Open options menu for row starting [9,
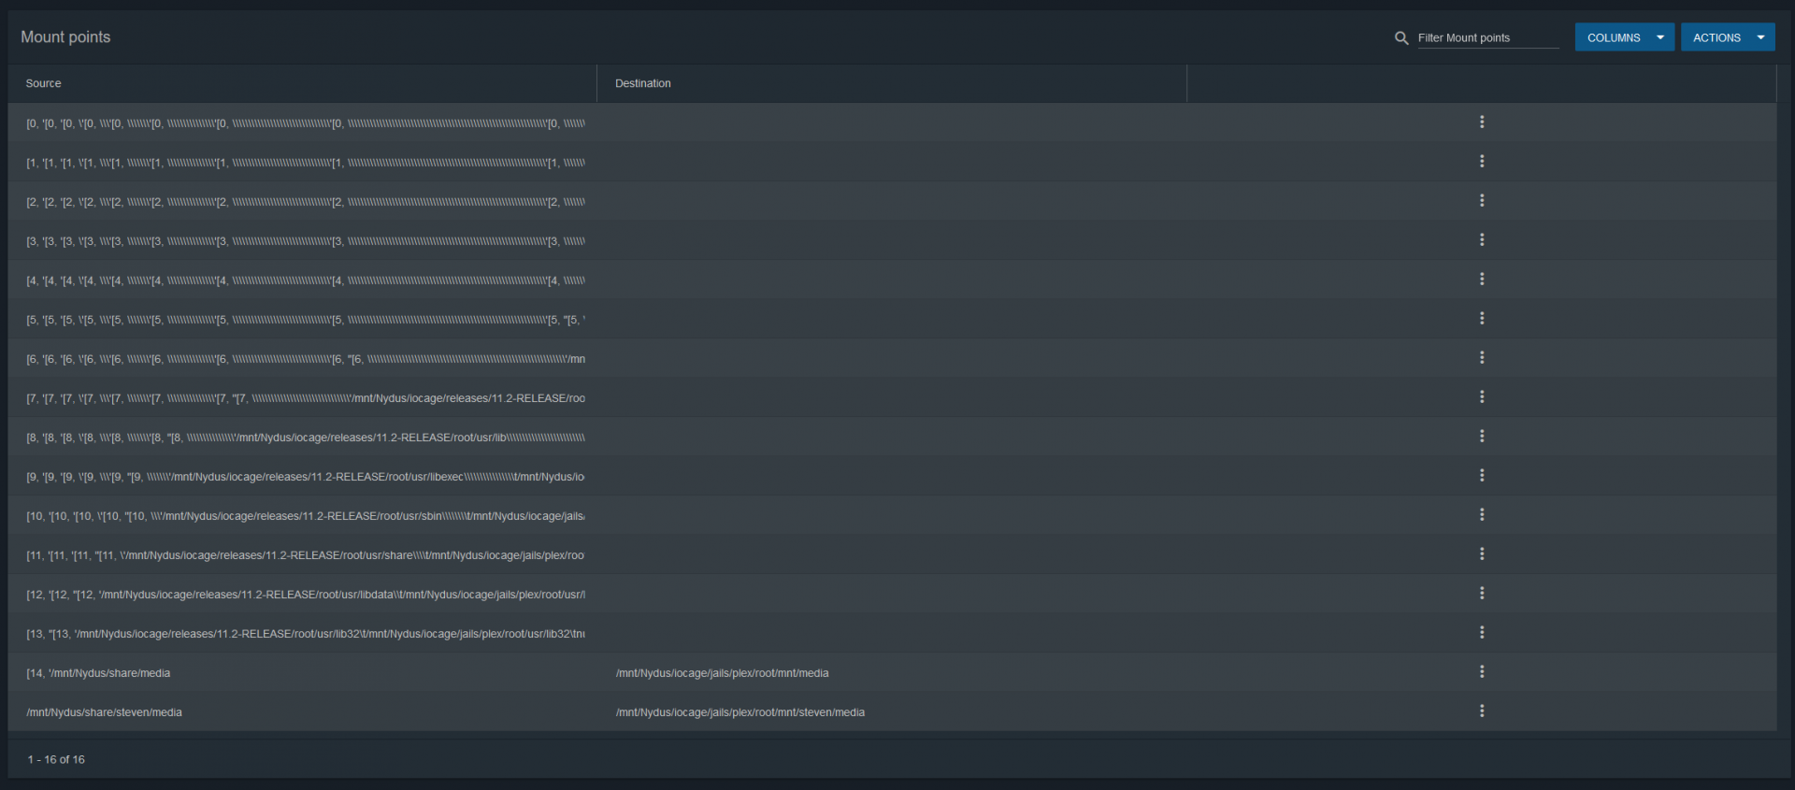 (1482, 476)
